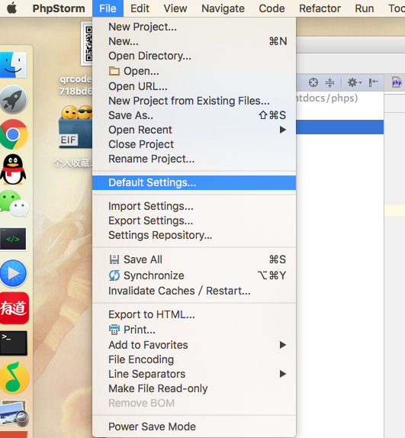
Task: Open the Code menu
Action: pyautogui.click(x=272, y=8)
